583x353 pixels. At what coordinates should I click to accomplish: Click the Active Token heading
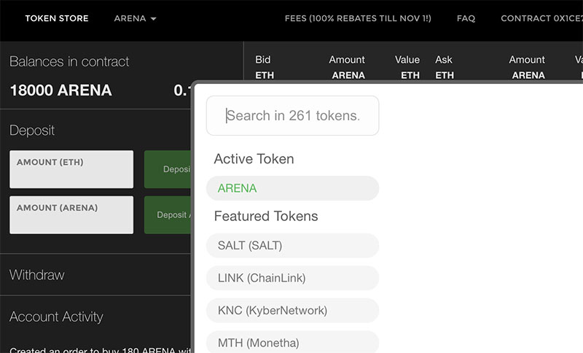pyautogui.click(x=254, y=159)
